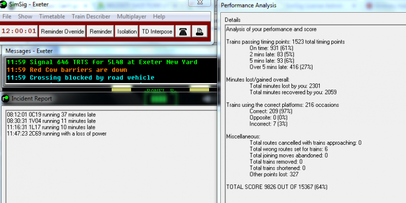Viewport: 406px width, 203px height.
Task: Click '5 mins late: 93 (6%)' line
Action: click(272, 60)
